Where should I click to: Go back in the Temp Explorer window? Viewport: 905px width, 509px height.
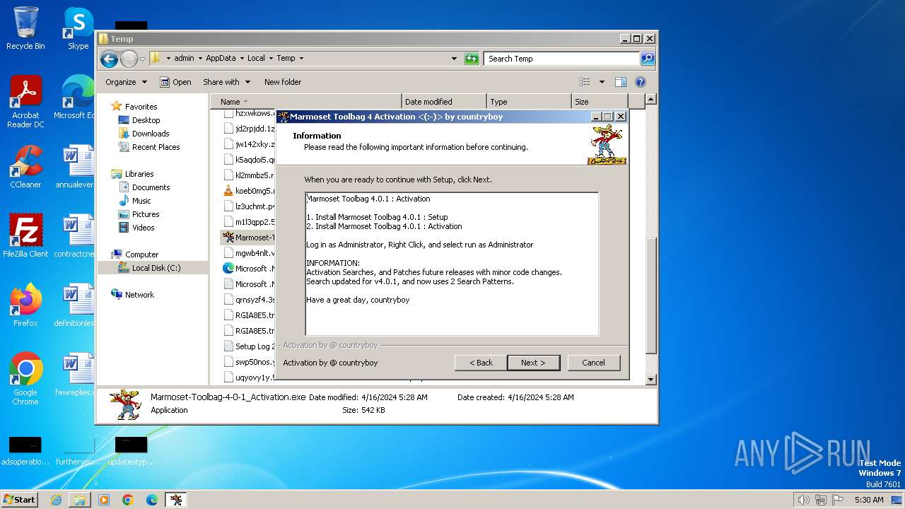point(109,59)
